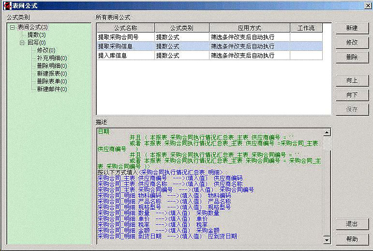373x251 pixels.
Task: Click the line mapping 物料编码
Action: click(x=164, y=195)
